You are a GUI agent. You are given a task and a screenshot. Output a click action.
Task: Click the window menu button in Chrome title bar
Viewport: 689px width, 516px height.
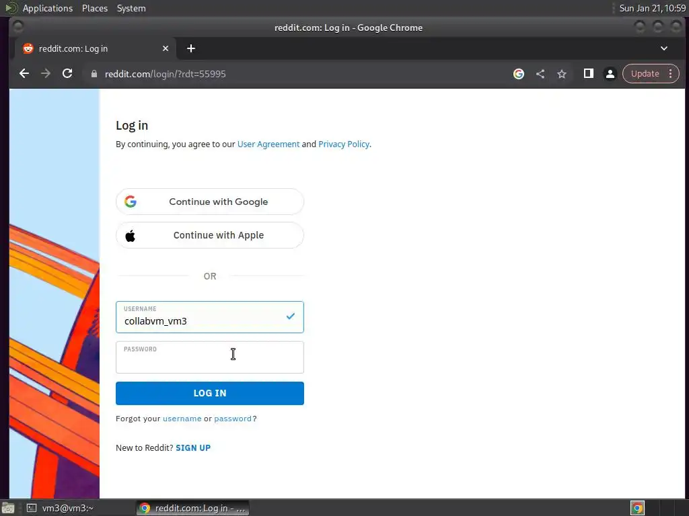17,27
